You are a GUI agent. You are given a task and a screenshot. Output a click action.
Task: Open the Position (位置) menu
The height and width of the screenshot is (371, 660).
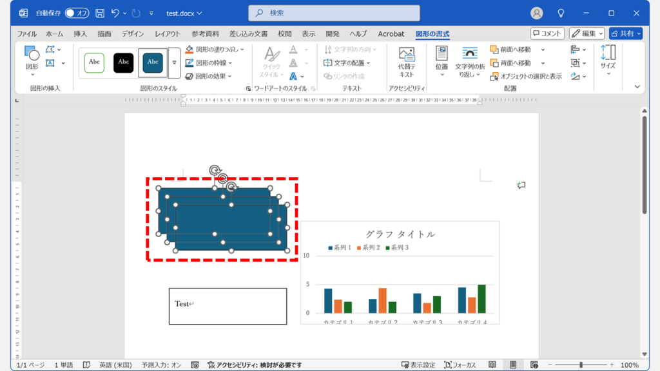[x=442, y=61]
